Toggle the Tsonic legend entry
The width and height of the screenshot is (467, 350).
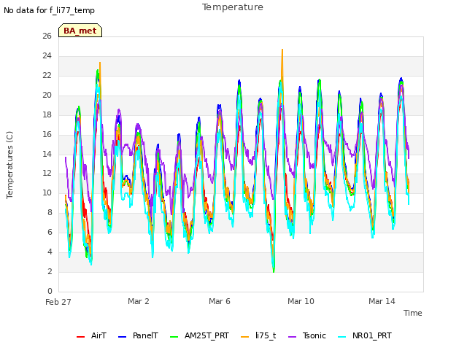pyautogui.click(x=307, y=336)
